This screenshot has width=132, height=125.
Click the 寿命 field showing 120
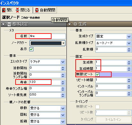coord(45,82)
